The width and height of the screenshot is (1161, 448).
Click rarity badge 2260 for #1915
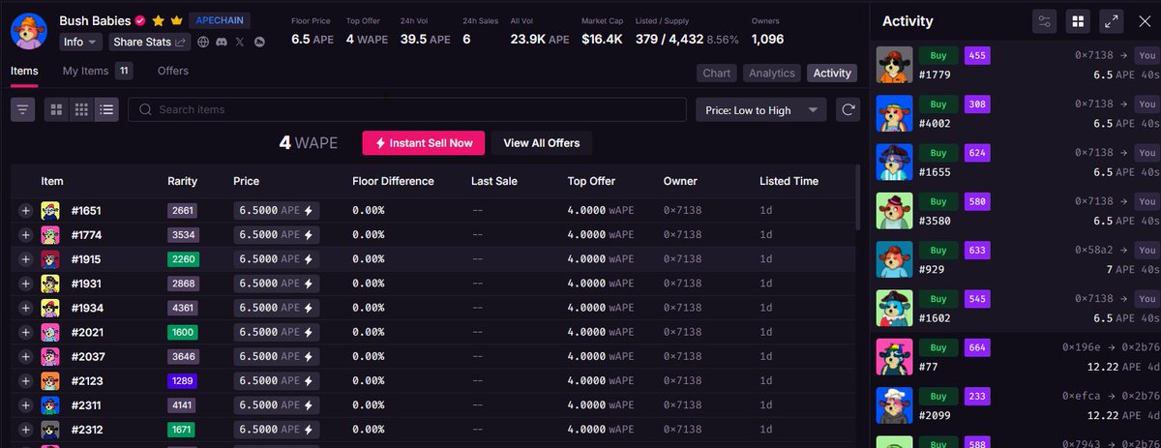pyautogui.click(x=183, y=259)
